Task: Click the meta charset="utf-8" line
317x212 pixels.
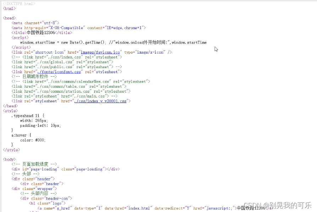Action: pyautogui.click(x=35, y=23)
